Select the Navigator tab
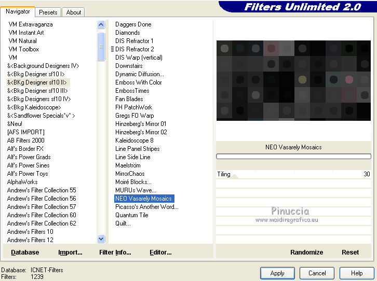The height and width of the screenshot is (281, 377). pos(18,11)
